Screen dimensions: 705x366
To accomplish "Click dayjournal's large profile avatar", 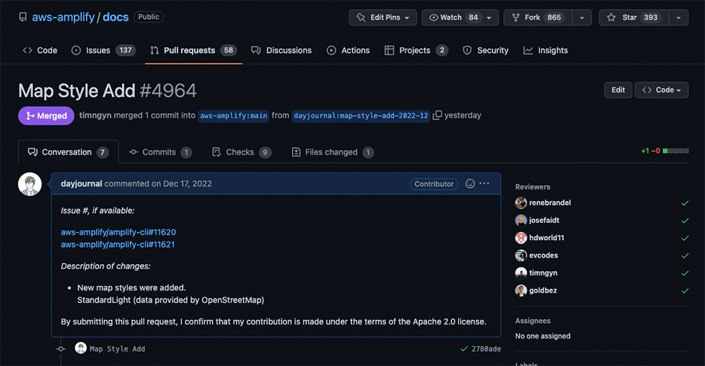I will coord(30,184).
